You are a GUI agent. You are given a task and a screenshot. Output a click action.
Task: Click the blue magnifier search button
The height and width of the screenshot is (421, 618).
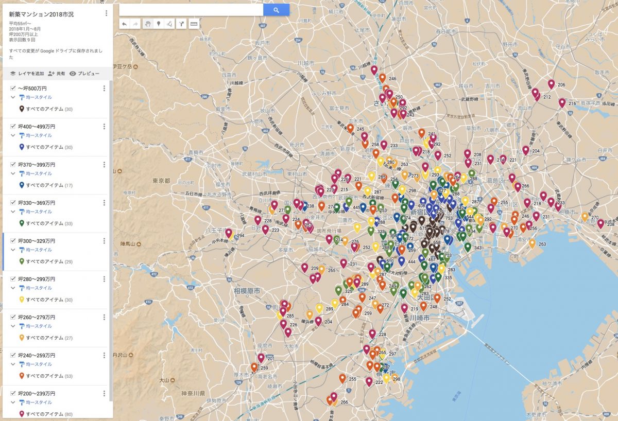[276, 10]
